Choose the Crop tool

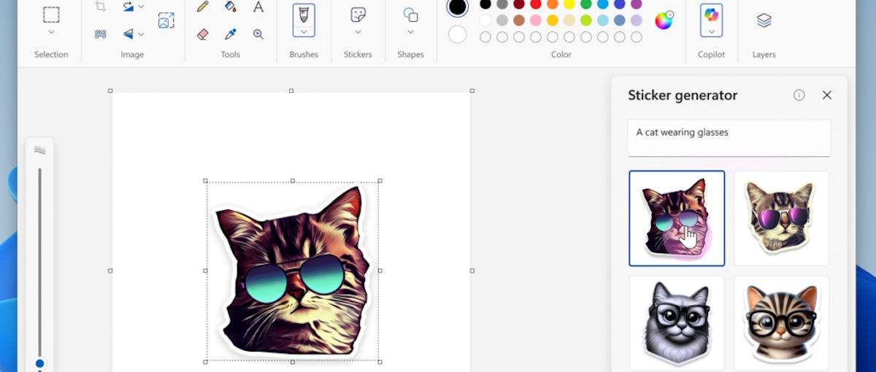[x=101, y=7]
